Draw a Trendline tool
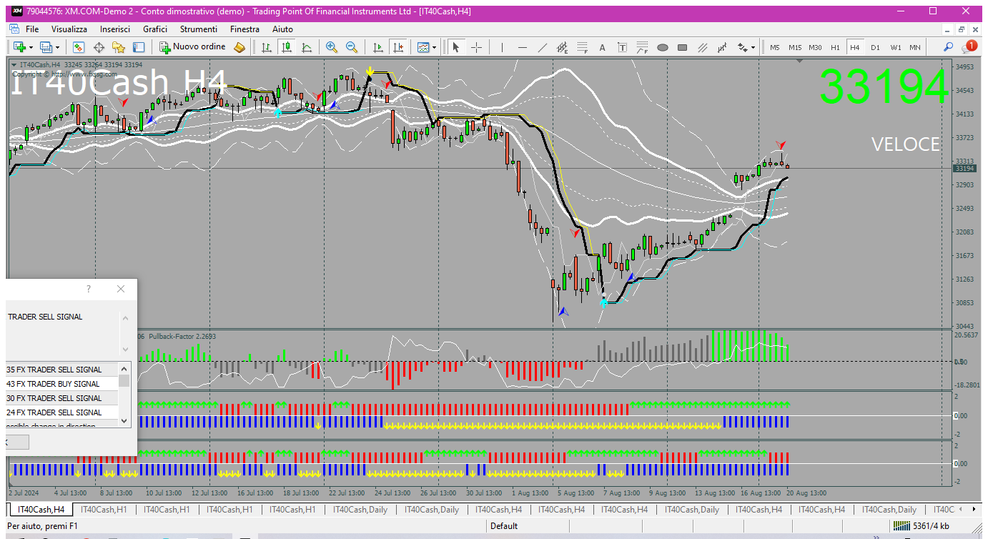The height and width of the screenshot is (539, 988). (543, 47)
